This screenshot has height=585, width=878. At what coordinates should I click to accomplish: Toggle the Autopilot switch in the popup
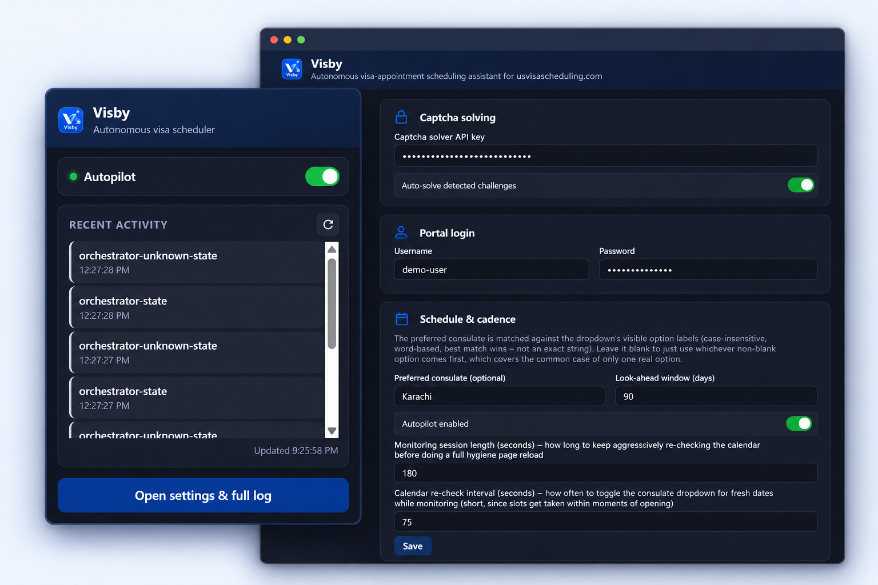pos(322,177)
